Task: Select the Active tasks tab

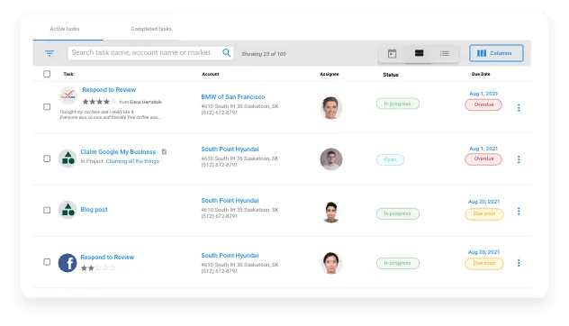Action: coord(65,29)
